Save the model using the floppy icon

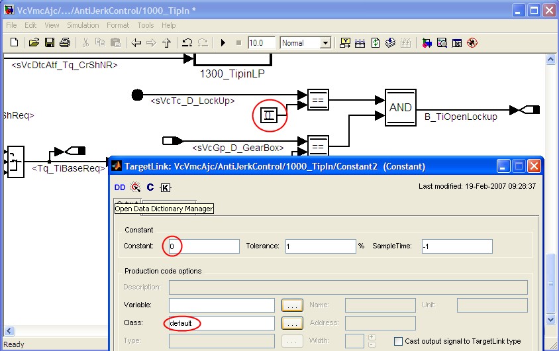pos(49,43)
